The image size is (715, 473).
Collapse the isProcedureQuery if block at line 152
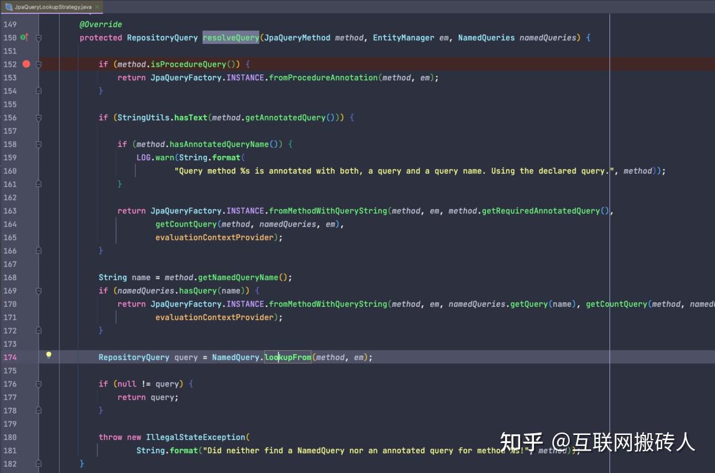click(38, 64)
